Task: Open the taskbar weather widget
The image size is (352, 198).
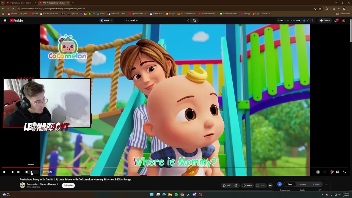Action: (6, 195)
